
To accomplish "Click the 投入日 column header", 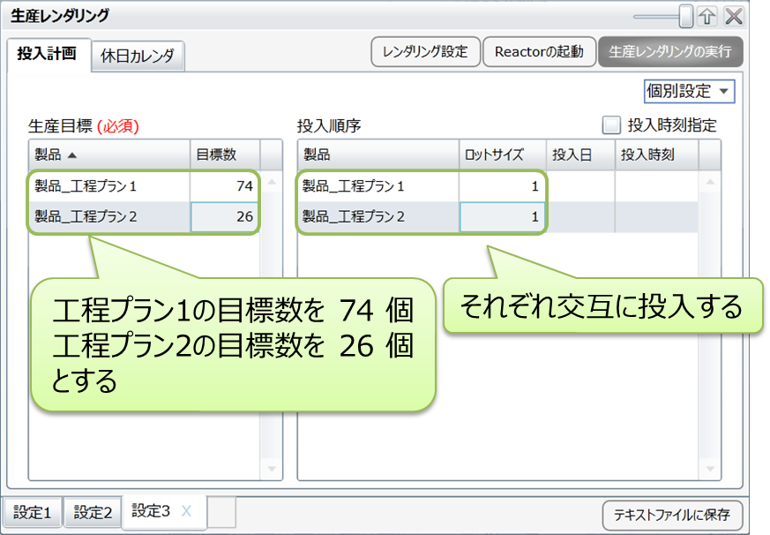I will point(571,154).
